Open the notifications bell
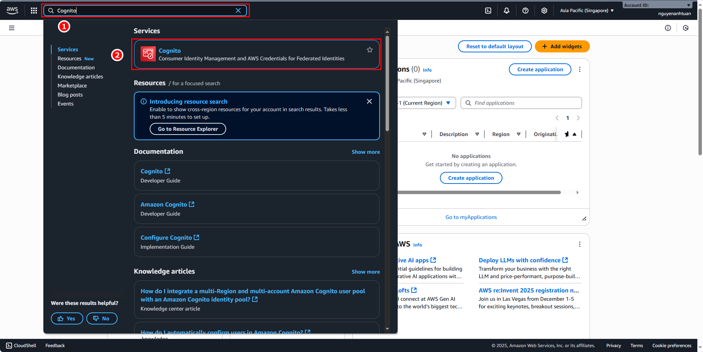Image resolution: width=703 pixels, height=352 pixels. click(507, 11)
